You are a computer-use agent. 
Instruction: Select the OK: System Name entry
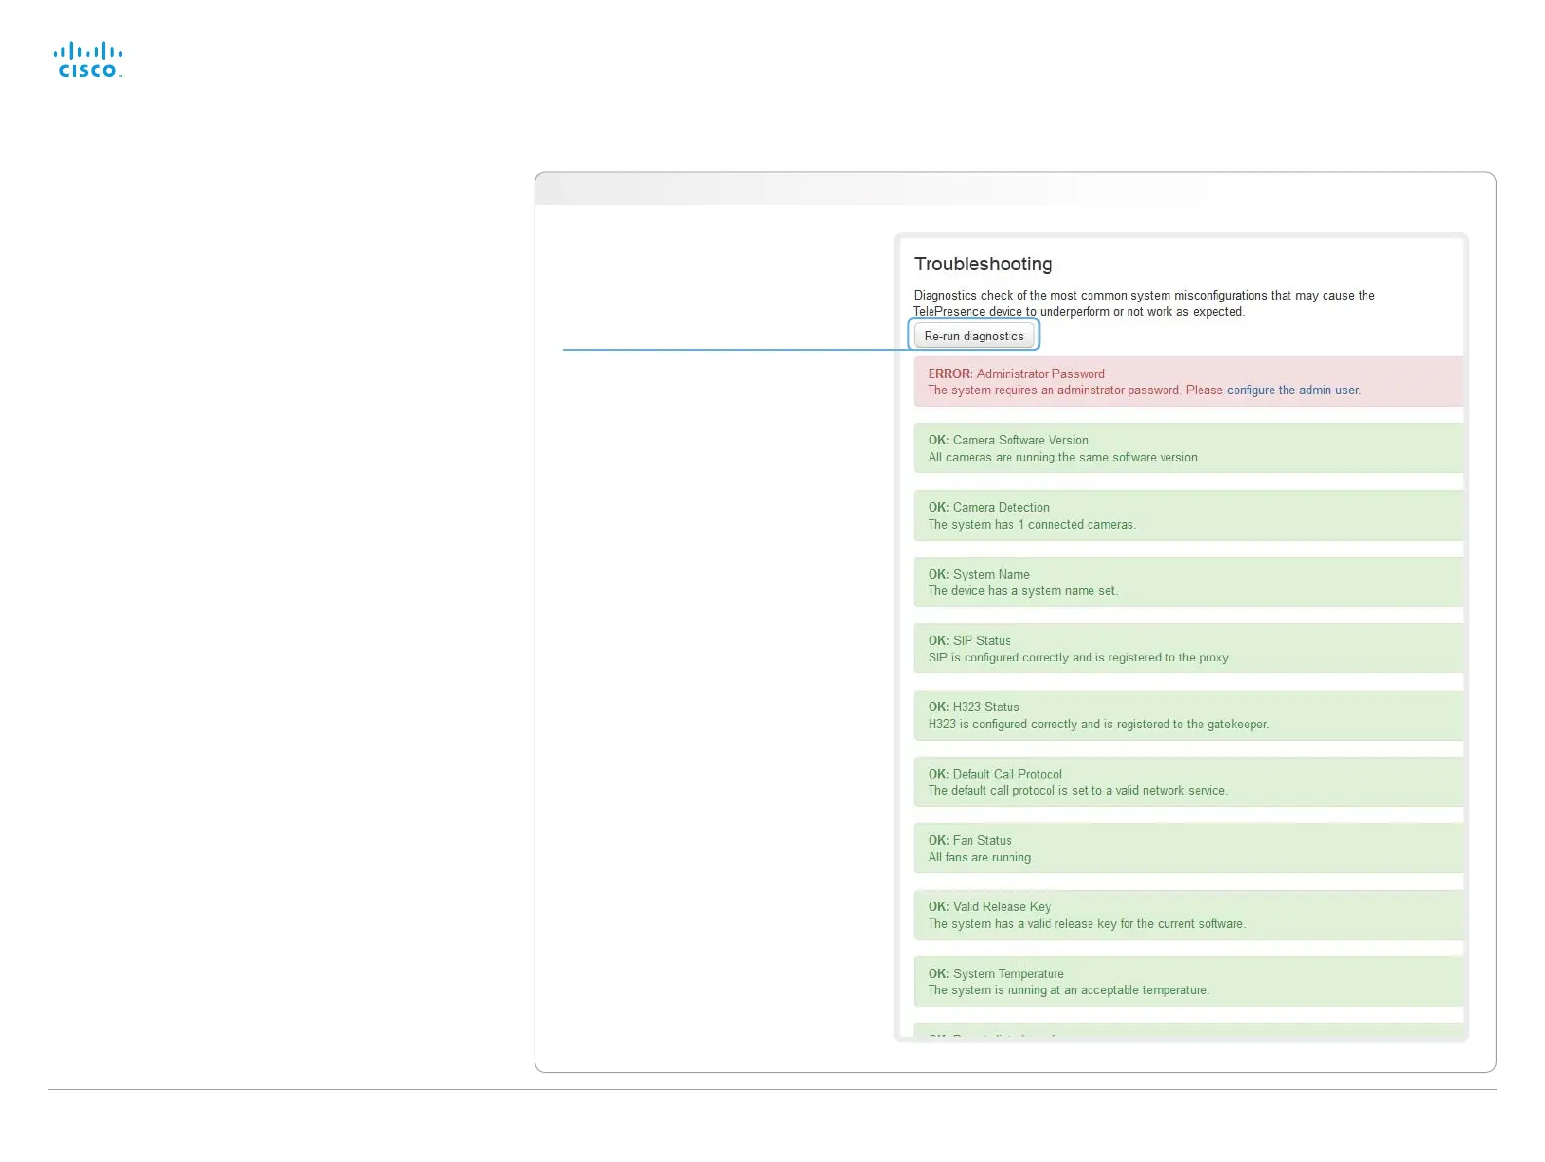point(1188,582)
